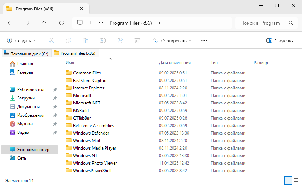Image resolution: width=302 pixels, height=185 pixels.
Task: Switch to large thumbnails view icon
Action: pos(296,181)
